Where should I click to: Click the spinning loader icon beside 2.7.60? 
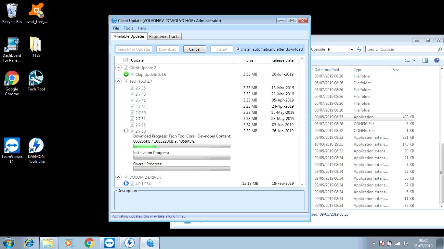click(x=126, y=131)
